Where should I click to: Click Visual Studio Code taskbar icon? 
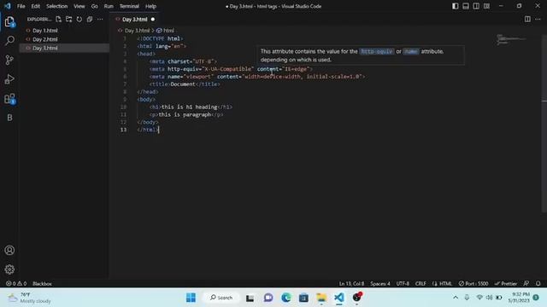click(x=338, y=298)
